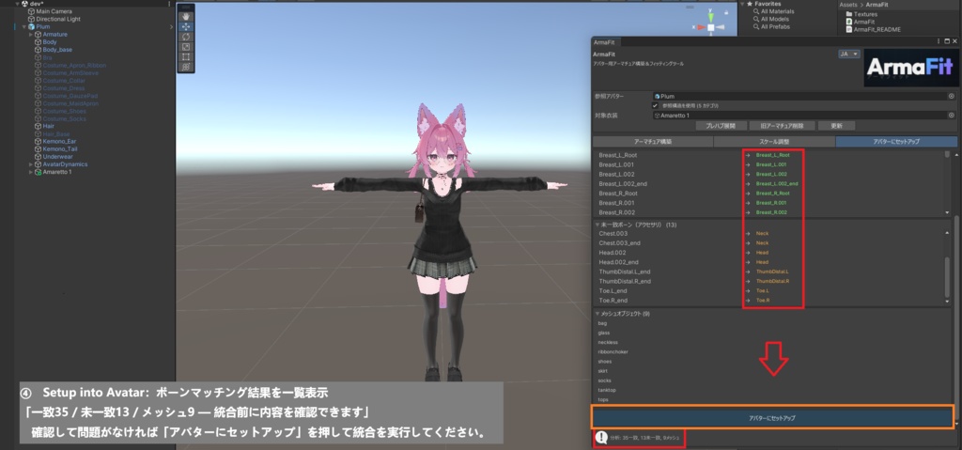Click the ArmaFit breadcrumb in the Project path

click(x=877, y=5)
